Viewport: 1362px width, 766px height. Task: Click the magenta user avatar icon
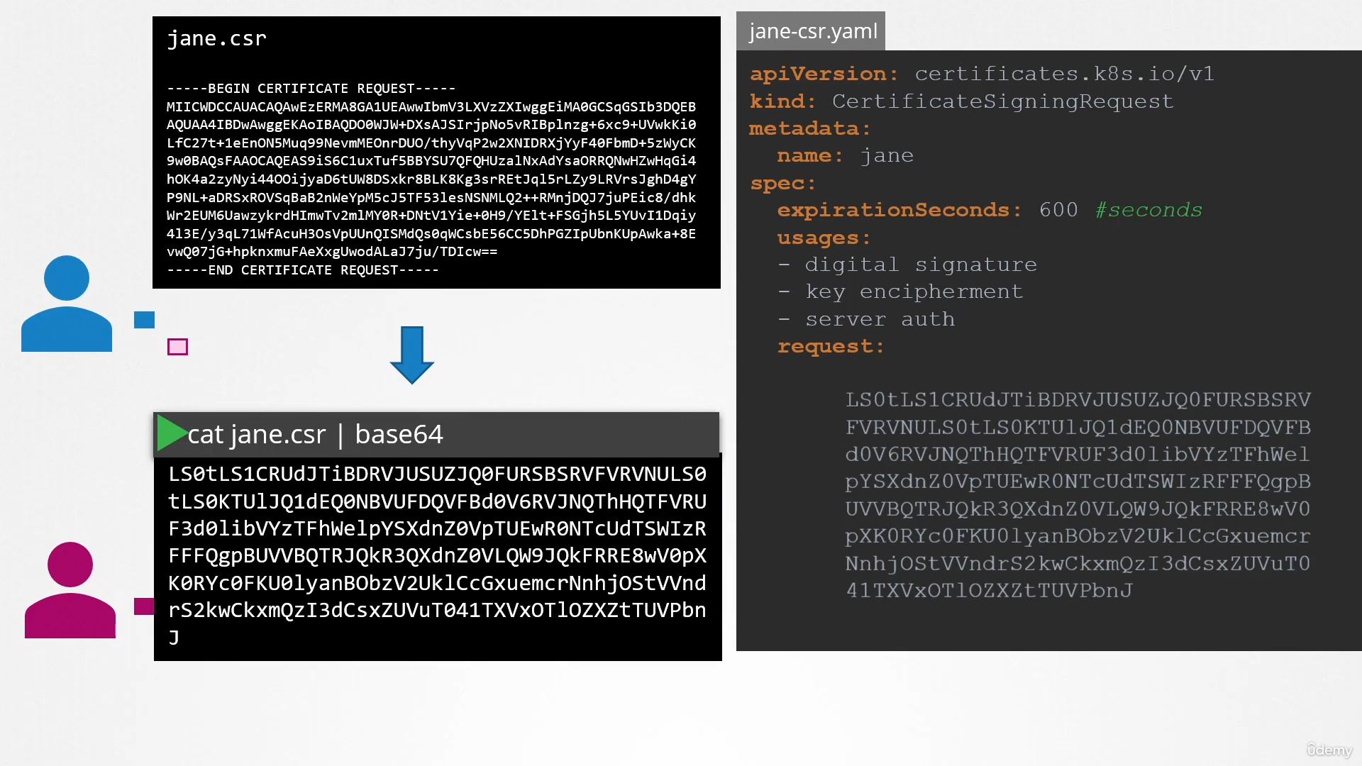[x=70, y=590]
